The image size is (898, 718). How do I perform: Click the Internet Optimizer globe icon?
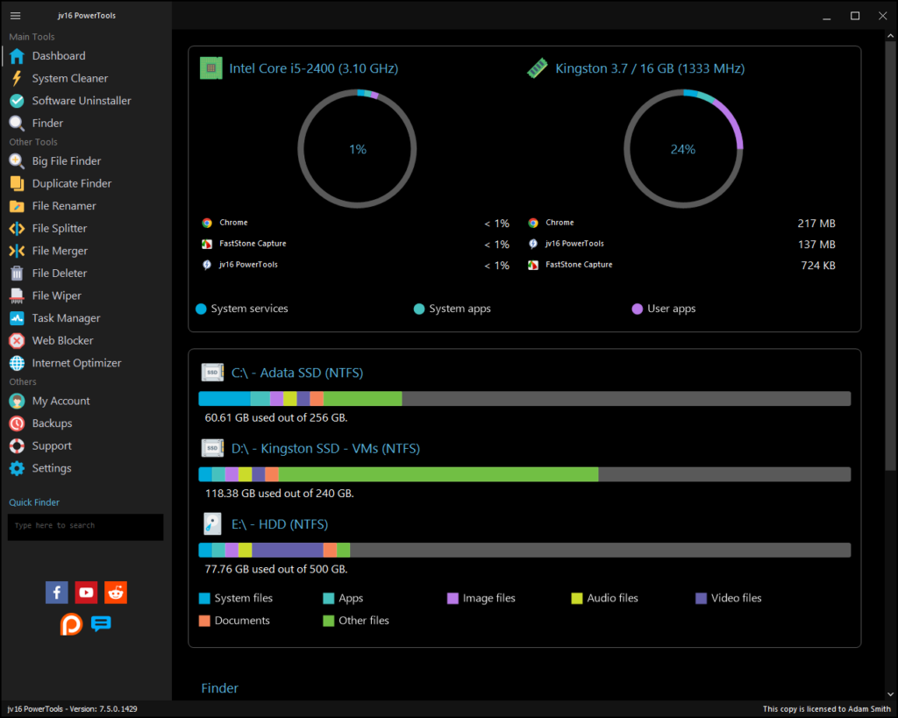click(x=18, y=363)
